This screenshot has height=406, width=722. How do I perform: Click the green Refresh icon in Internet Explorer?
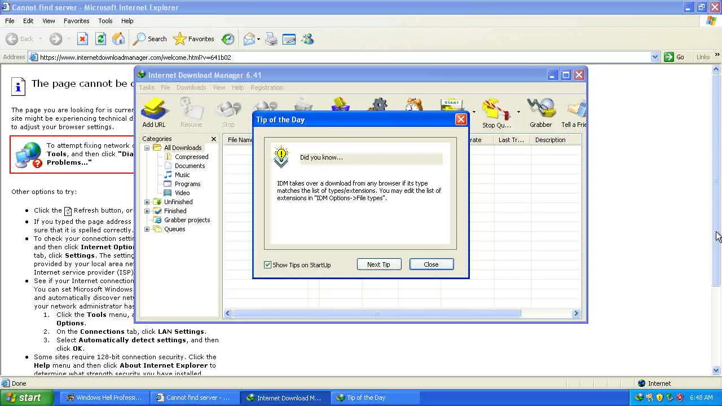coord(100,39)
